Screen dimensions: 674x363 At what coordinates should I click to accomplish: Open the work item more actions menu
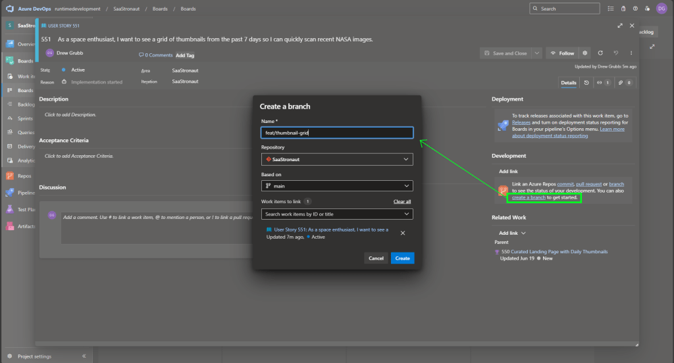pyautogui.click(x=631, y=53)
